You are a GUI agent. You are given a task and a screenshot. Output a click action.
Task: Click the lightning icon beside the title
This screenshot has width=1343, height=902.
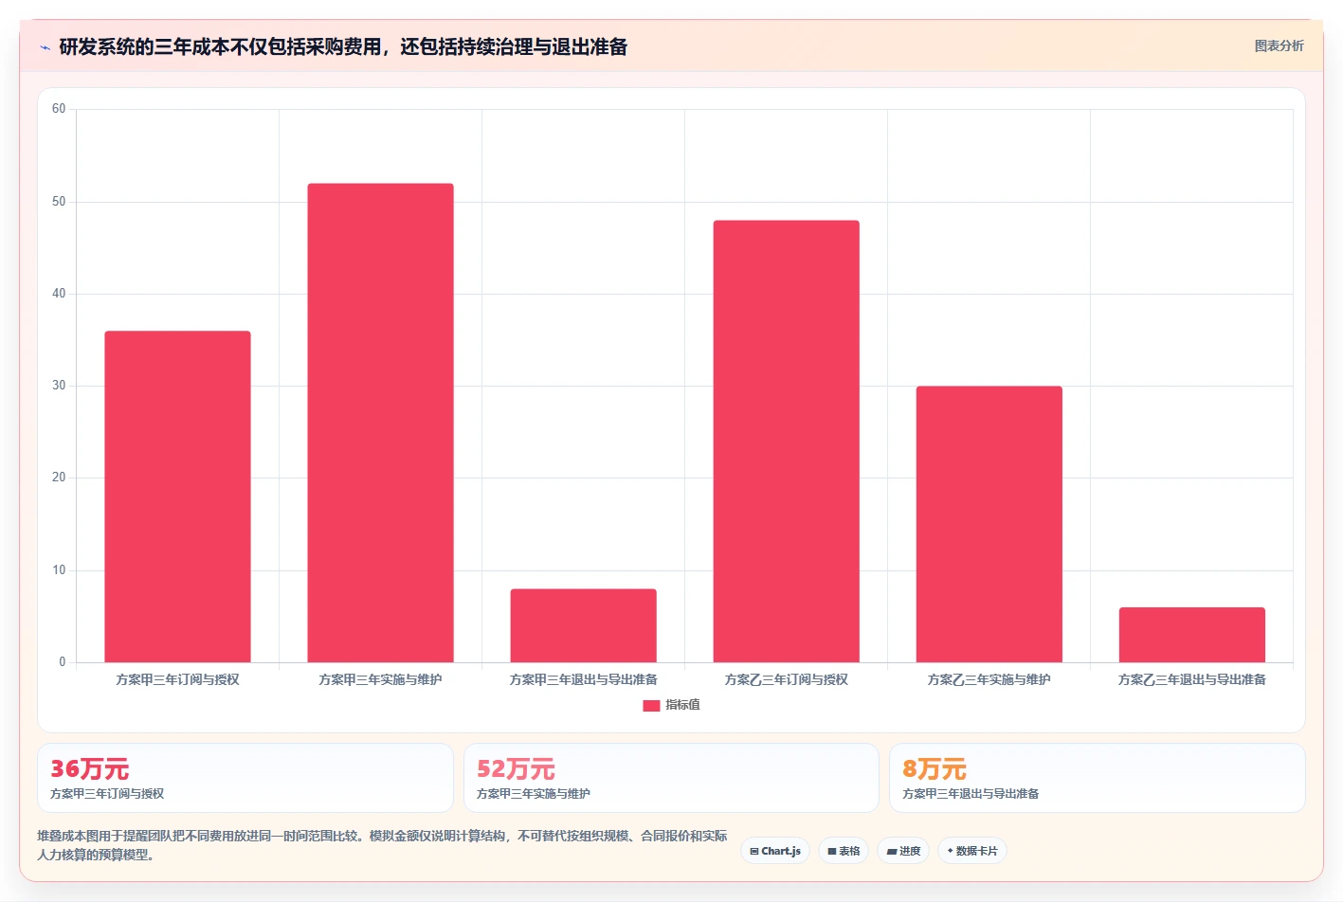click(x=45, y=47)
